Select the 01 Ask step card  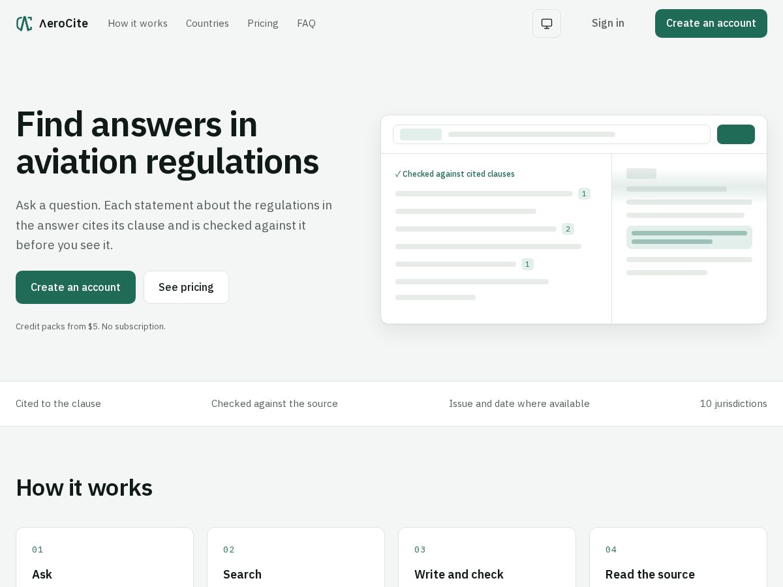click(104, 558)
